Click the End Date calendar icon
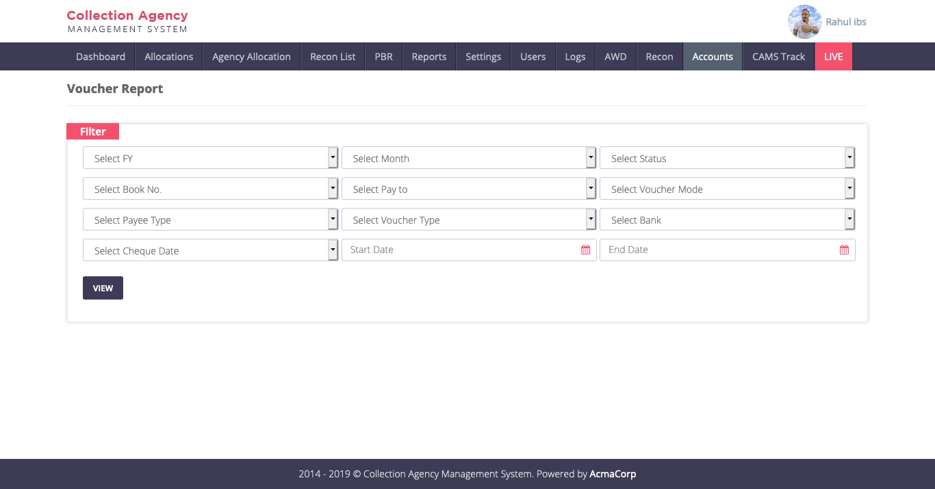Viewport: 935px width, 489px height. (844, 250)
